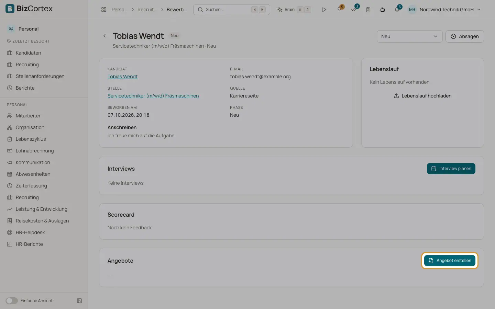
Task: Click the BizCortex logo icon
Action: coord(10,9)
